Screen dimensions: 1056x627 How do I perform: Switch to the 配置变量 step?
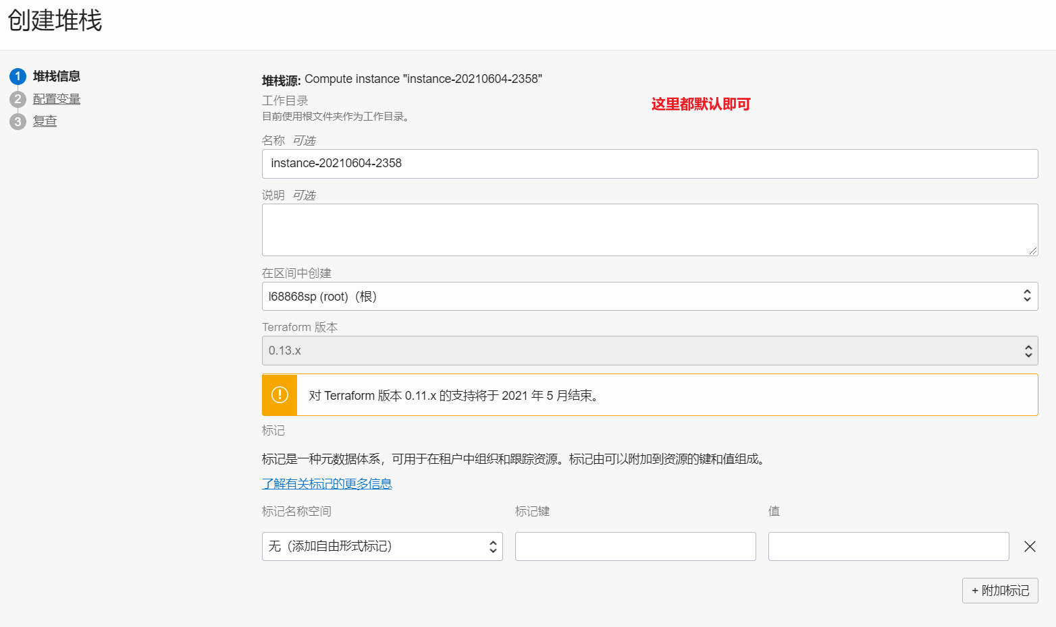pos(57,98)
